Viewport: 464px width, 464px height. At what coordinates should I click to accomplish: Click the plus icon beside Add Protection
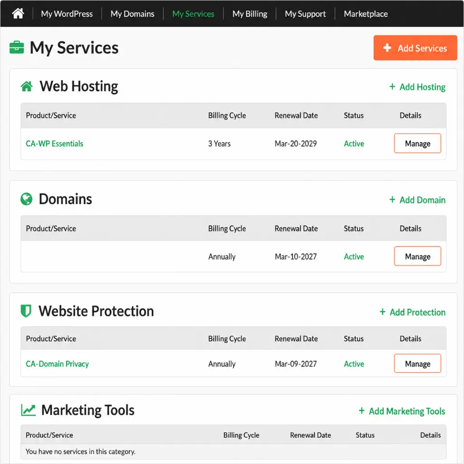pos(382,312)
